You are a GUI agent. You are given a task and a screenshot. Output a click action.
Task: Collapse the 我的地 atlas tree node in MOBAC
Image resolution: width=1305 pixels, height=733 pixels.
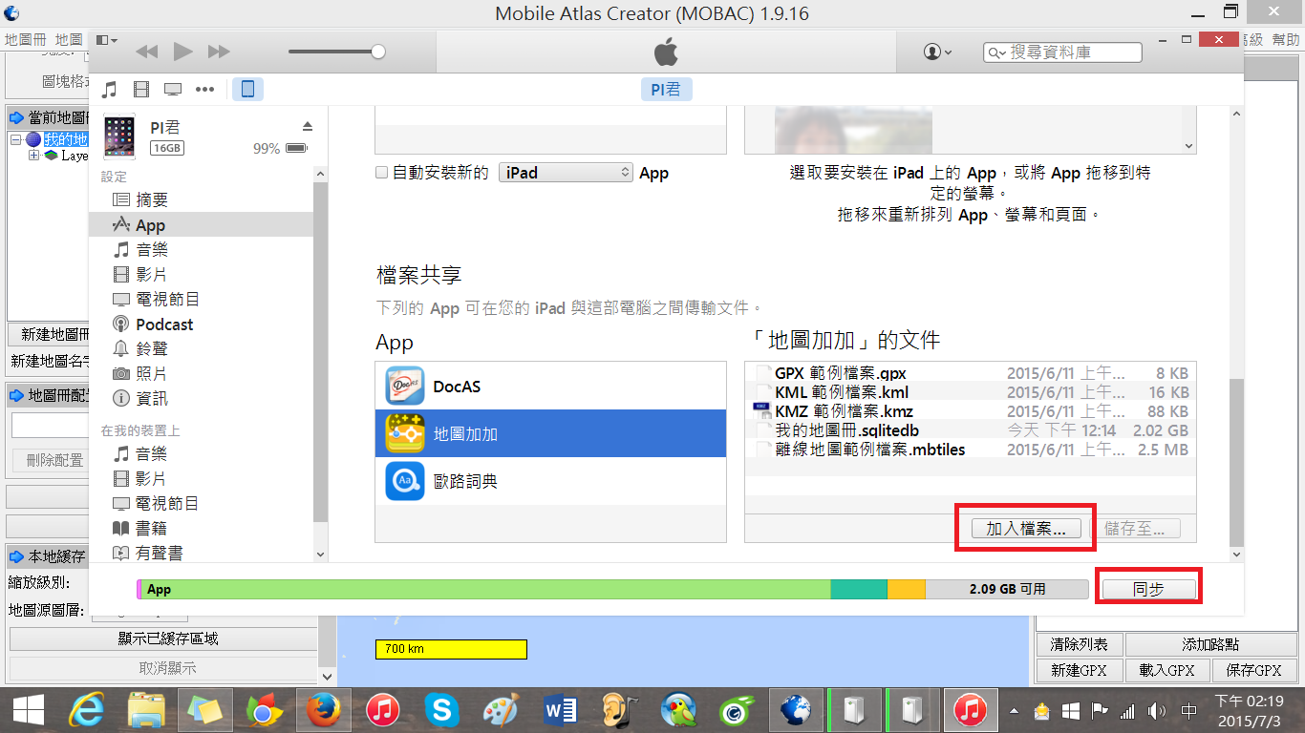tap(15, 139)
